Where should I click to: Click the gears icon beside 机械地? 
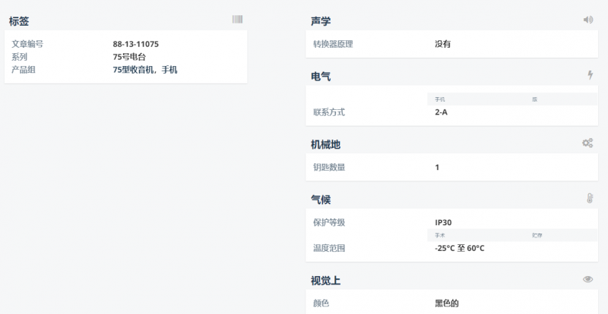click(587, 143)
